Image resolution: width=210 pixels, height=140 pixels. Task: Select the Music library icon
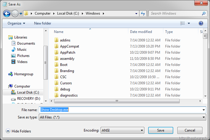(x=13, y=50)
